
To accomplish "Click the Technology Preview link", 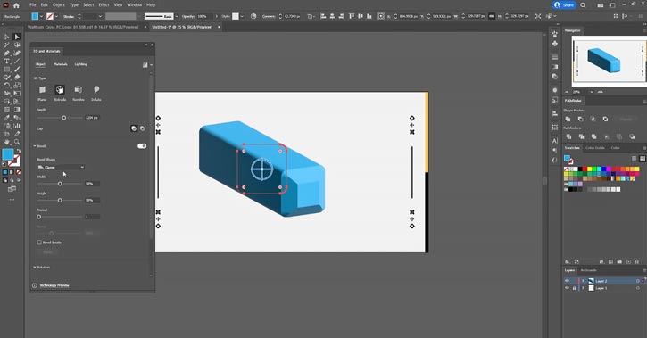I will pos(54,285).
